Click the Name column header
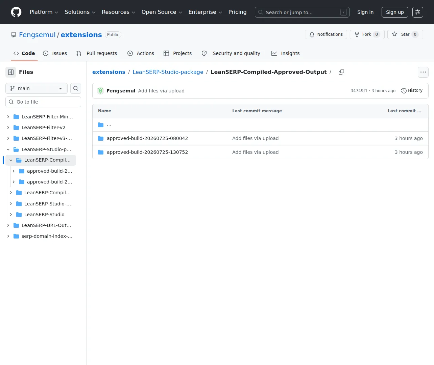This screenshot has height=365, width=434. coord(104,111)
